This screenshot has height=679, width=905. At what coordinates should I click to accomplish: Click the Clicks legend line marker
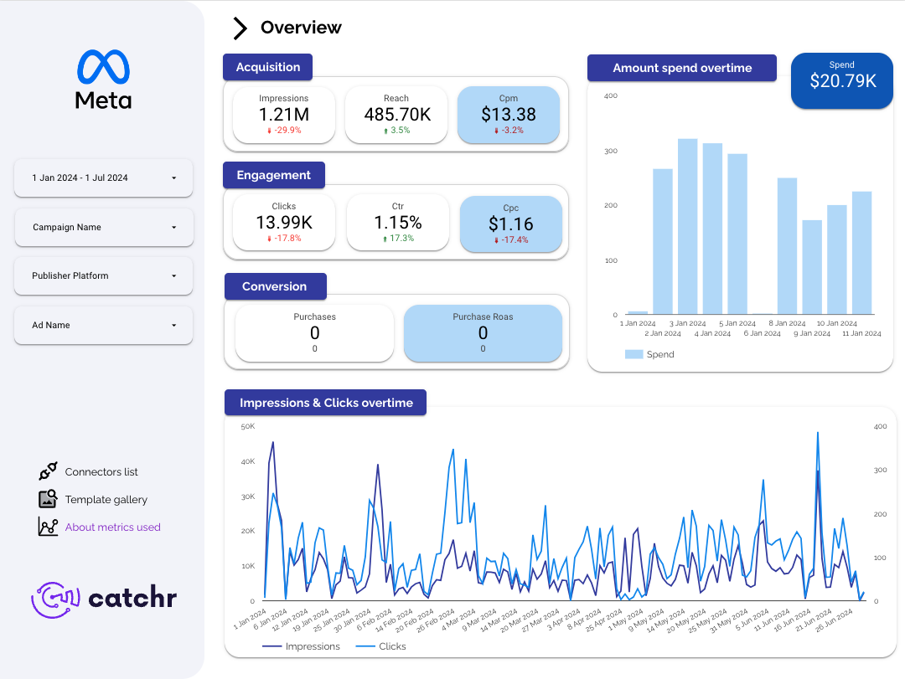(365, 646)
